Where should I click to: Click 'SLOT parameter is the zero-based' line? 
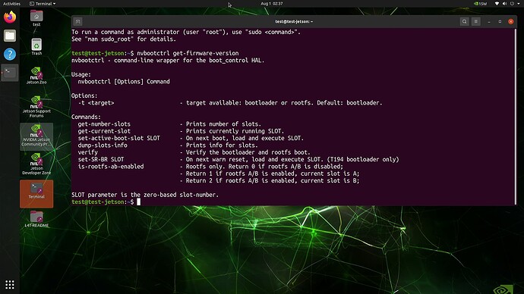tap(145, 195)
